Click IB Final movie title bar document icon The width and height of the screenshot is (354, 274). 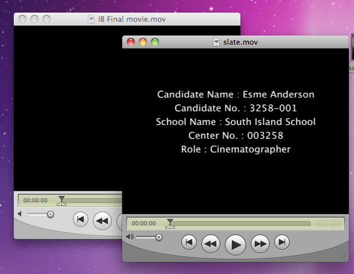tap(91, 19)
